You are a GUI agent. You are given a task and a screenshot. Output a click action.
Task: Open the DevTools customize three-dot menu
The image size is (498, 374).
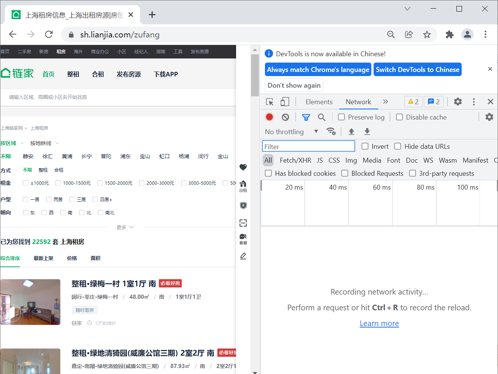coord(474,102)
